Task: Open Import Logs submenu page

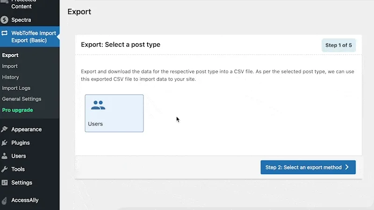Action: coord(16,88)
